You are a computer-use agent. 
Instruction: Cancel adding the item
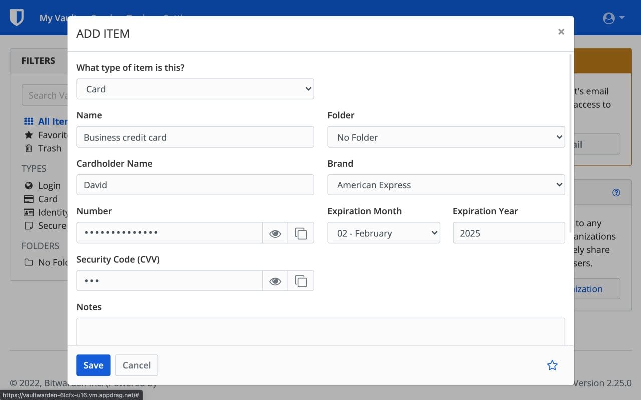point(136,365)
